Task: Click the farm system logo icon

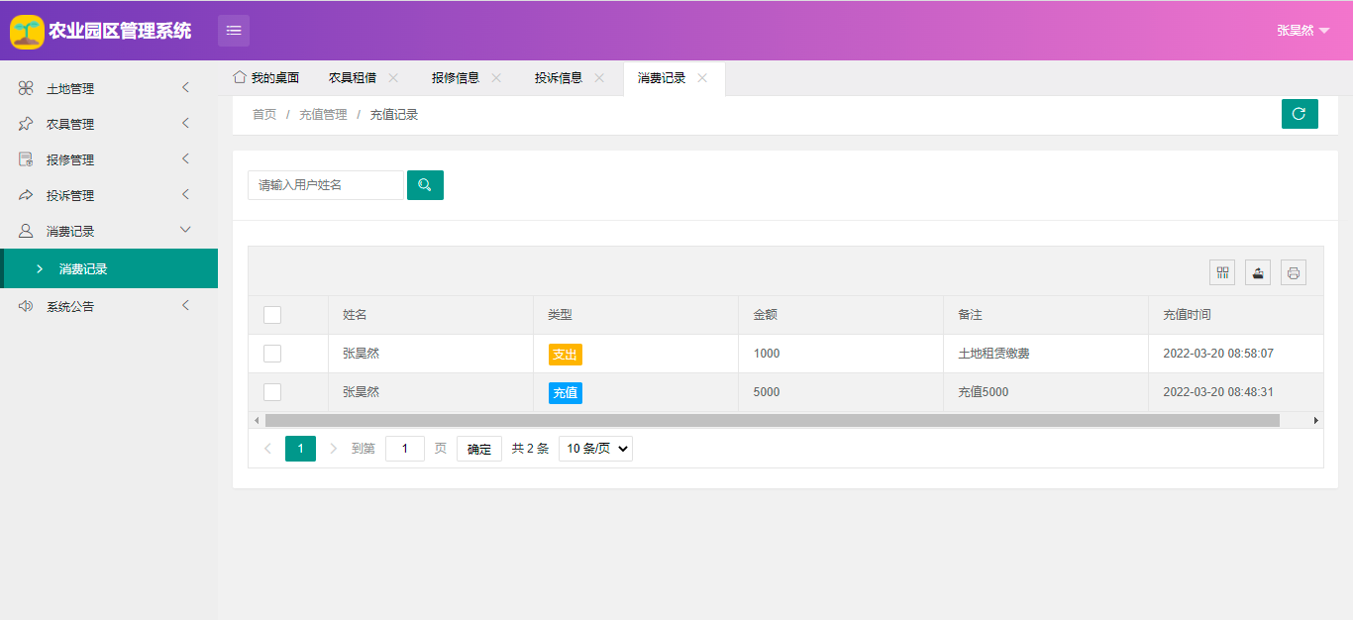Action: click(27, 31)
